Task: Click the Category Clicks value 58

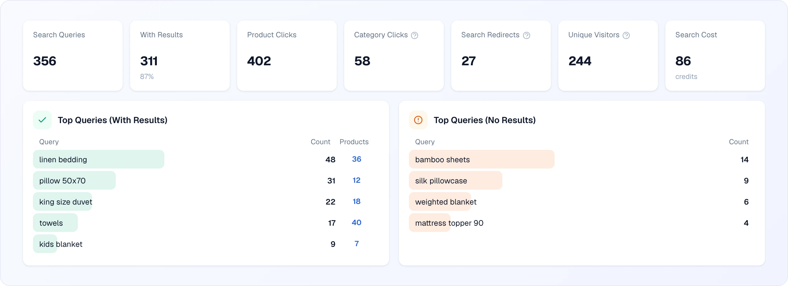Action: click(362, 61)
